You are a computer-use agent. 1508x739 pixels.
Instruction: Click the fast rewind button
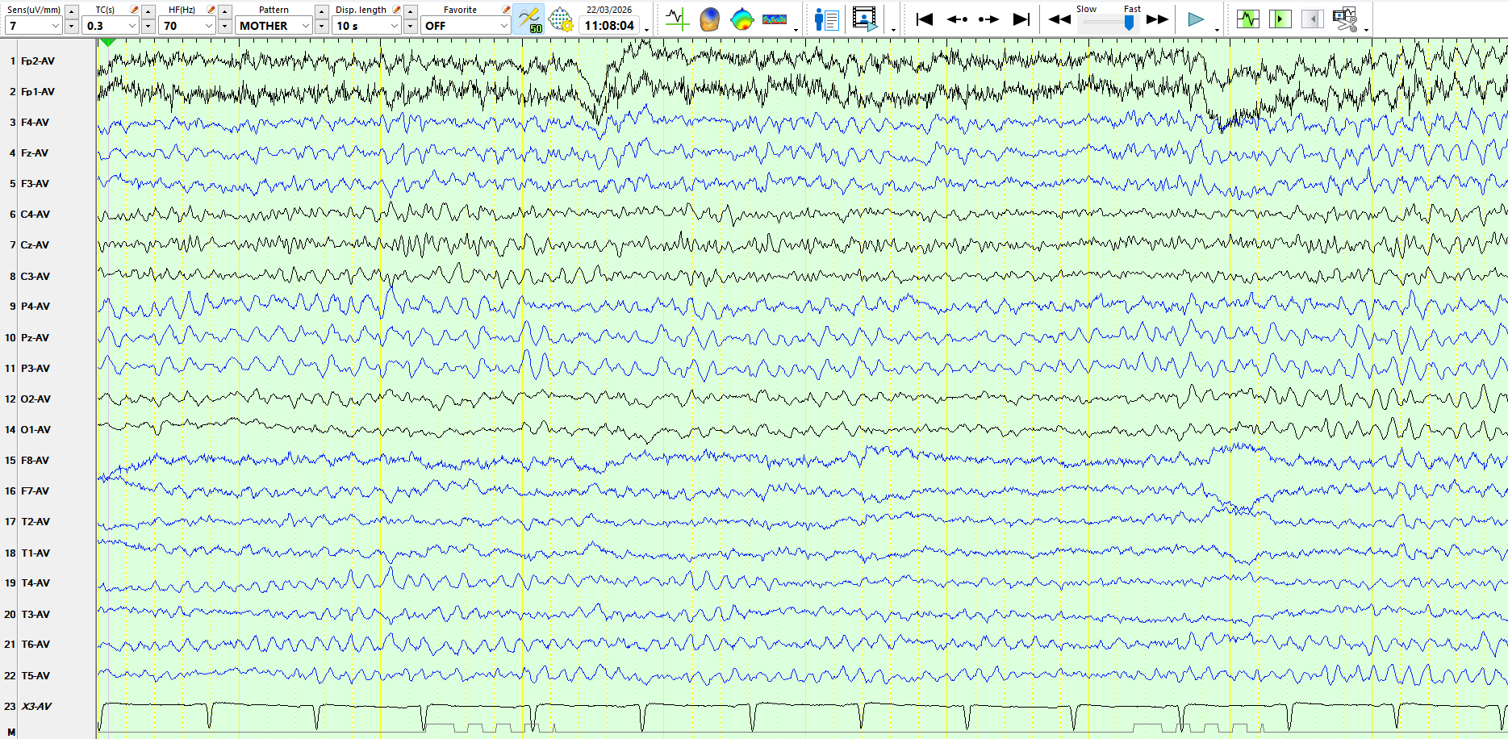click(x=1059, y=19)
